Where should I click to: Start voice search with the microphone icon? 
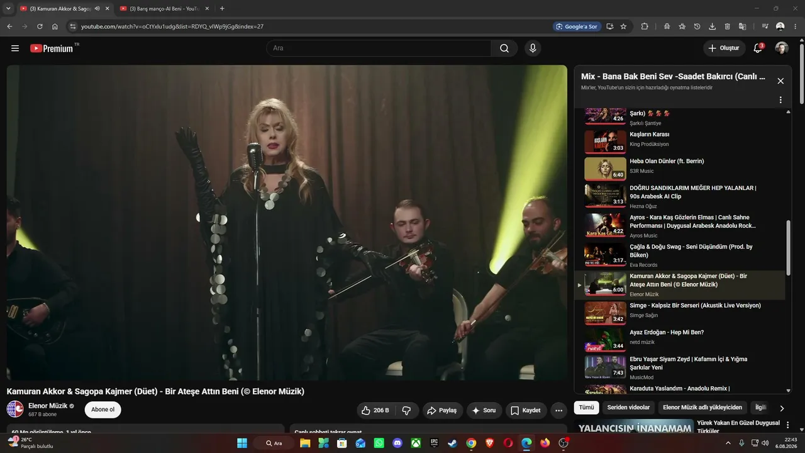533,48
